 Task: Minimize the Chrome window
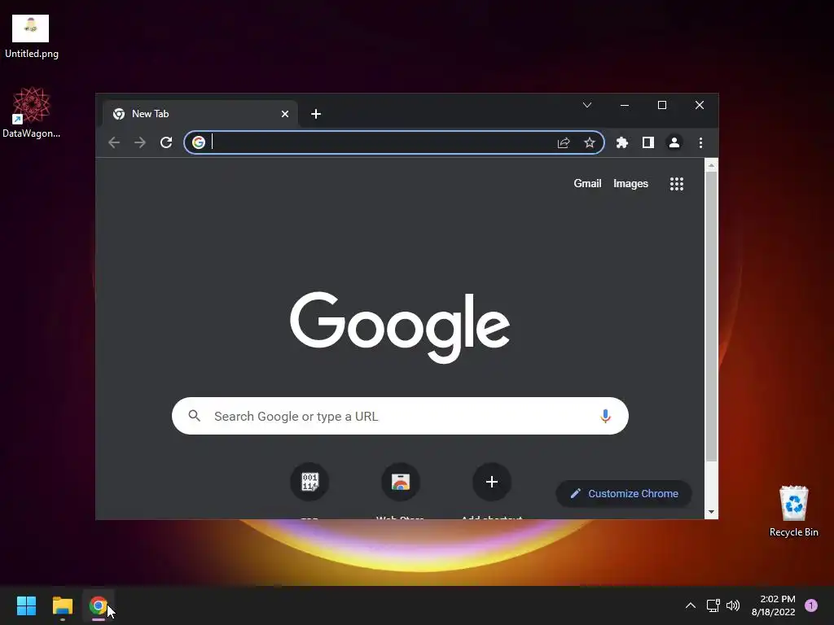pos(625,105)
